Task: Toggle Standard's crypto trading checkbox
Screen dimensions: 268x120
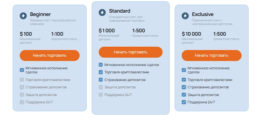Action: pos(101,72)
